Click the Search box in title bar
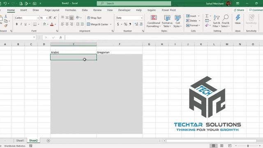263x148 pixels. [x=134, y=3]
